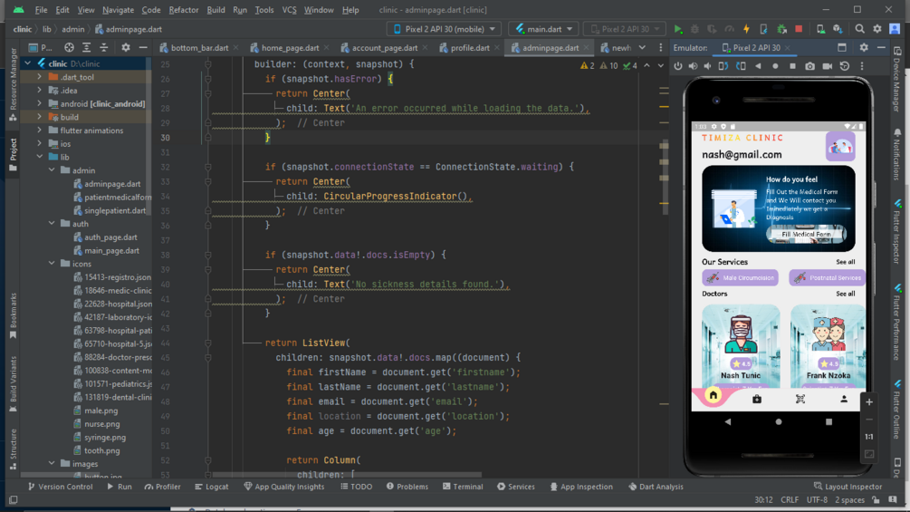Image resolution: width=910 pixels, height=512 pixels.
Task: Open the Logcat tool window
Action: coord(212,487)
